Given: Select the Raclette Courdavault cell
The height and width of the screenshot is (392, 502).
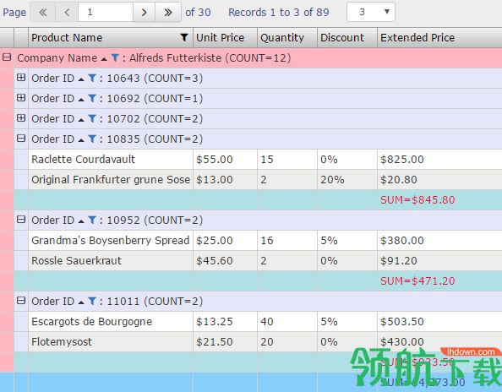Looking at the screenshot, I should coord(111,160).
